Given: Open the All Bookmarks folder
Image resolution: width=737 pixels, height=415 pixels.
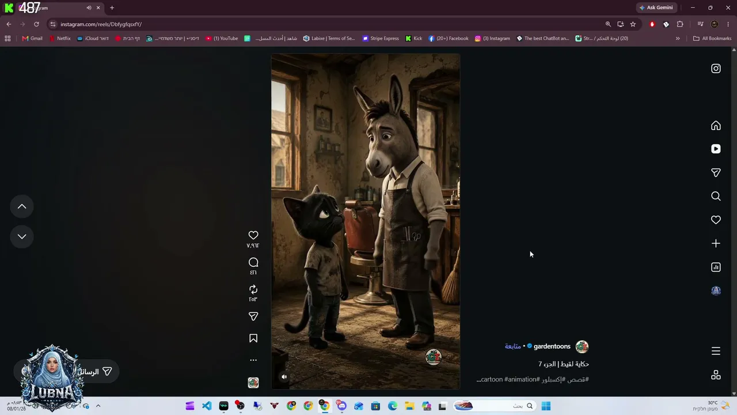Looking at the screenshot, I should pos(712,39).
